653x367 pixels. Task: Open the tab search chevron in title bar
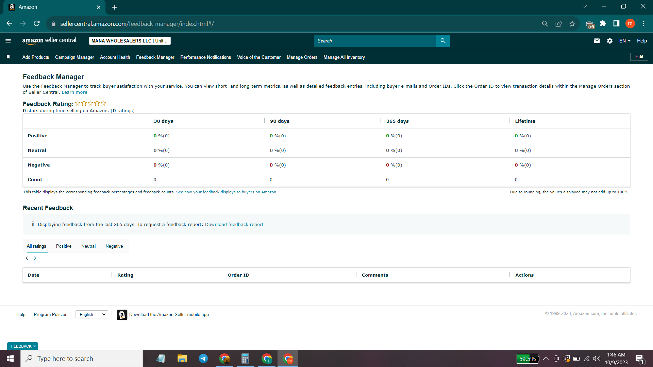point(585,6)
